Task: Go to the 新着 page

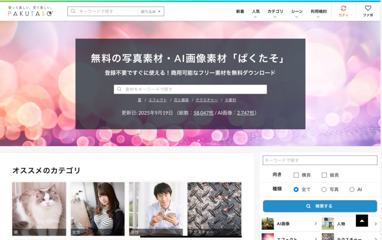Action: point(240,12)
